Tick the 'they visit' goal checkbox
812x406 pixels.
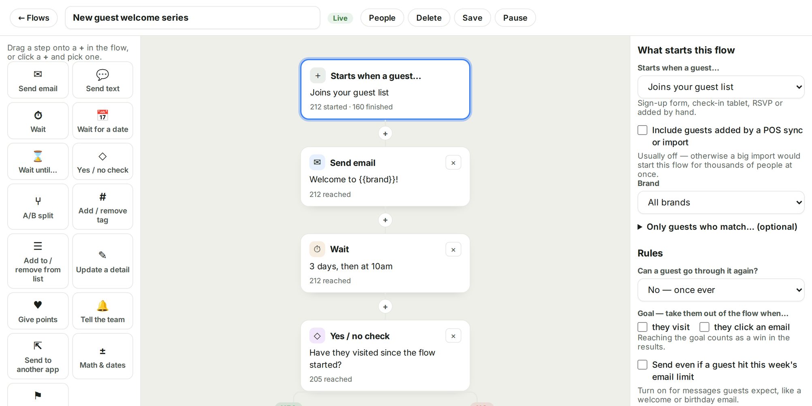642,327
